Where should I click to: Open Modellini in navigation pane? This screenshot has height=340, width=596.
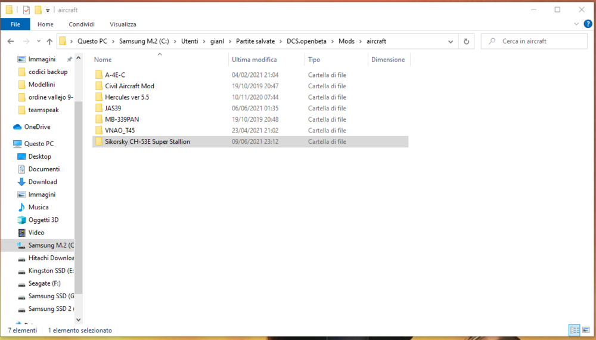[x=42, y=85]
